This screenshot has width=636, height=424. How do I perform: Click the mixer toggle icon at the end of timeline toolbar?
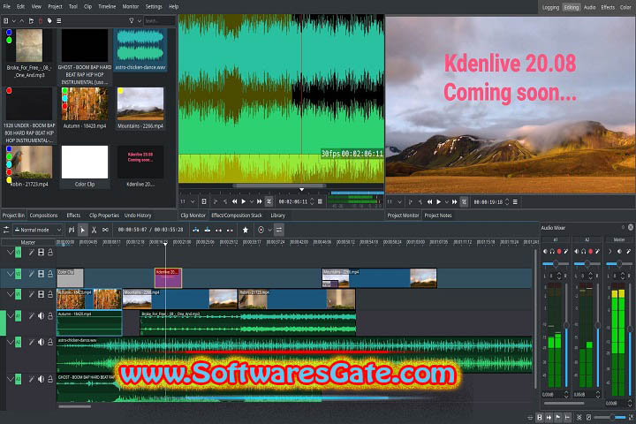pyautogui.click(x=279, y=230)
